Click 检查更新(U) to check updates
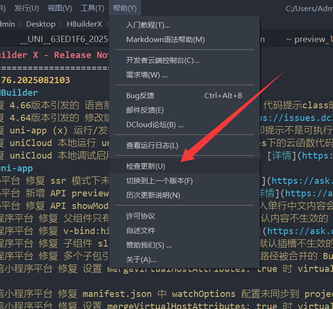The width and height of the screenshot is (333, 309). point(184,166)
